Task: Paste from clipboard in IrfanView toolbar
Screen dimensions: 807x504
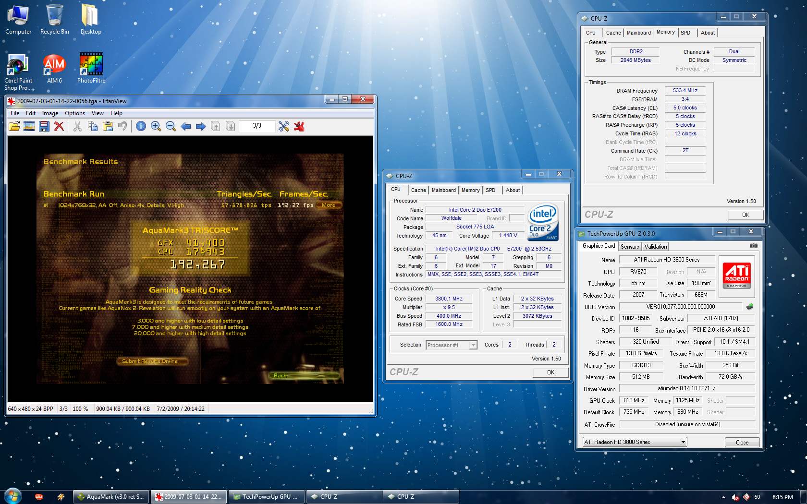Action: click(108, 126)
